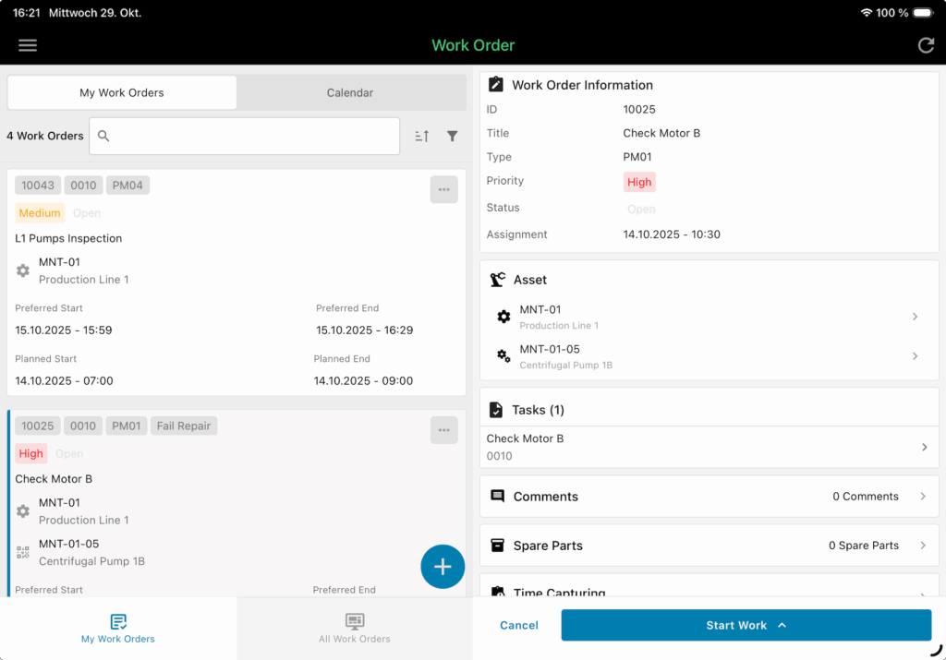Open the filter icon beside the search bar

(452, 136)
